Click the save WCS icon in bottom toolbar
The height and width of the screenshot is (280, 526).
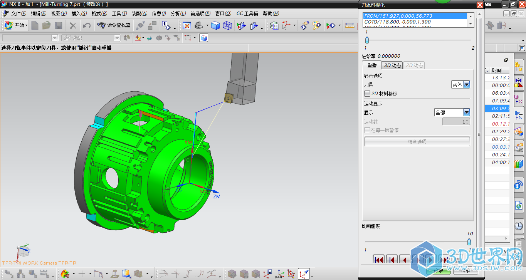[x=268, y=274]
